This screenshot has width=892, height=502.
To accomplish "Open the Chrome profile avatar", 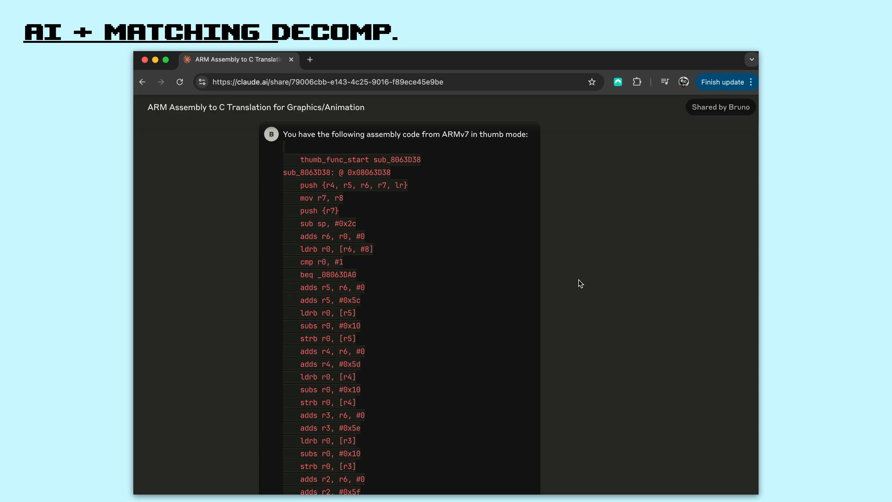I will 683,82.
